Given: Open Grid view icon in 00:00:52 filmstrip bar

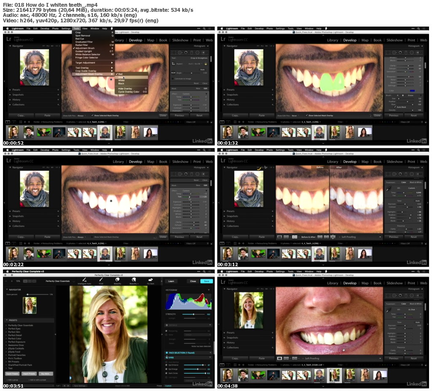Looking at the screenshot, I should (x=21, y=122).
